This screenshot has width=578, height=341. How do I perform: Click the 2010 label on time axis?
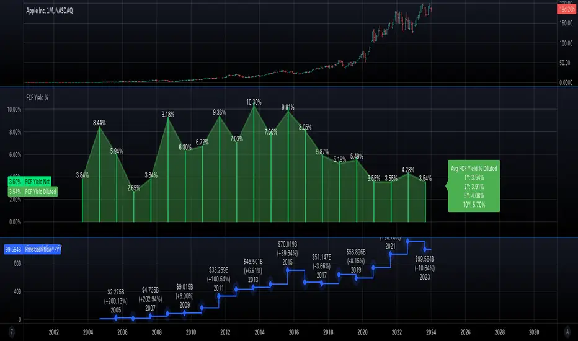[x=191, y=332]
